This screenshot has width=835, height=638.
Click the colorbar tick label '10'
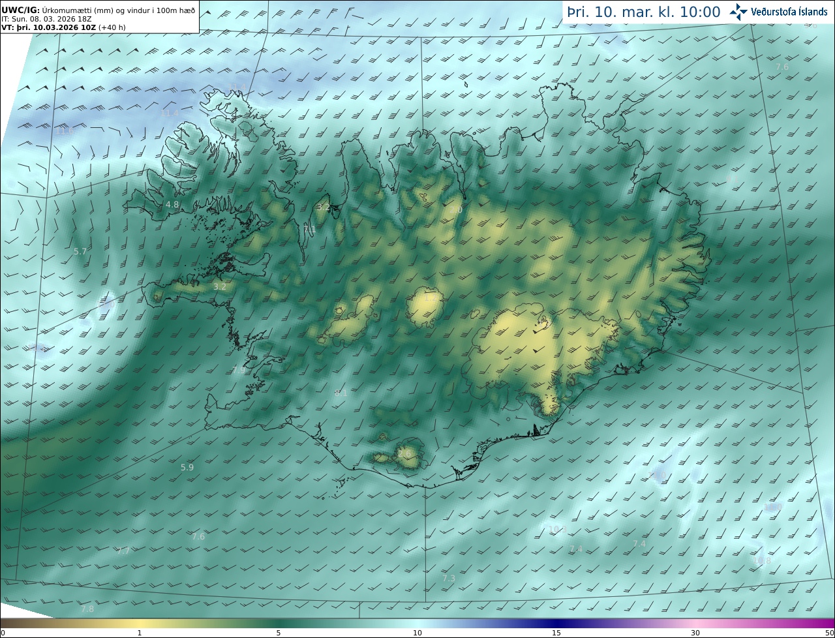[x=417, y=633]
